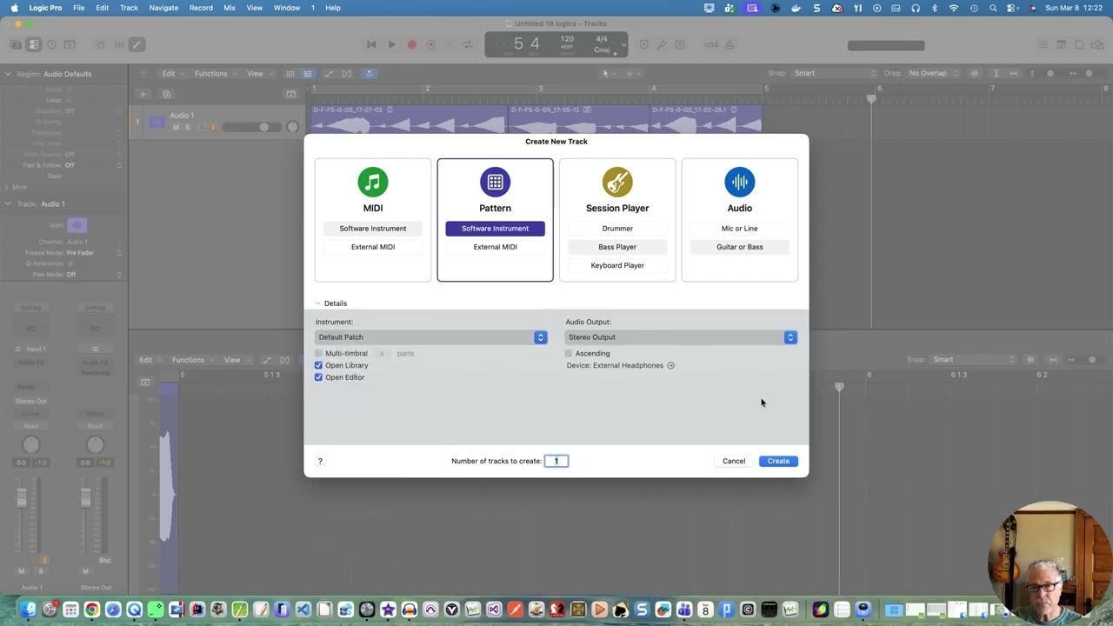Select Keyboard Player option
This screenshot has width=1113, height=626.
click(x=617, y=265)
